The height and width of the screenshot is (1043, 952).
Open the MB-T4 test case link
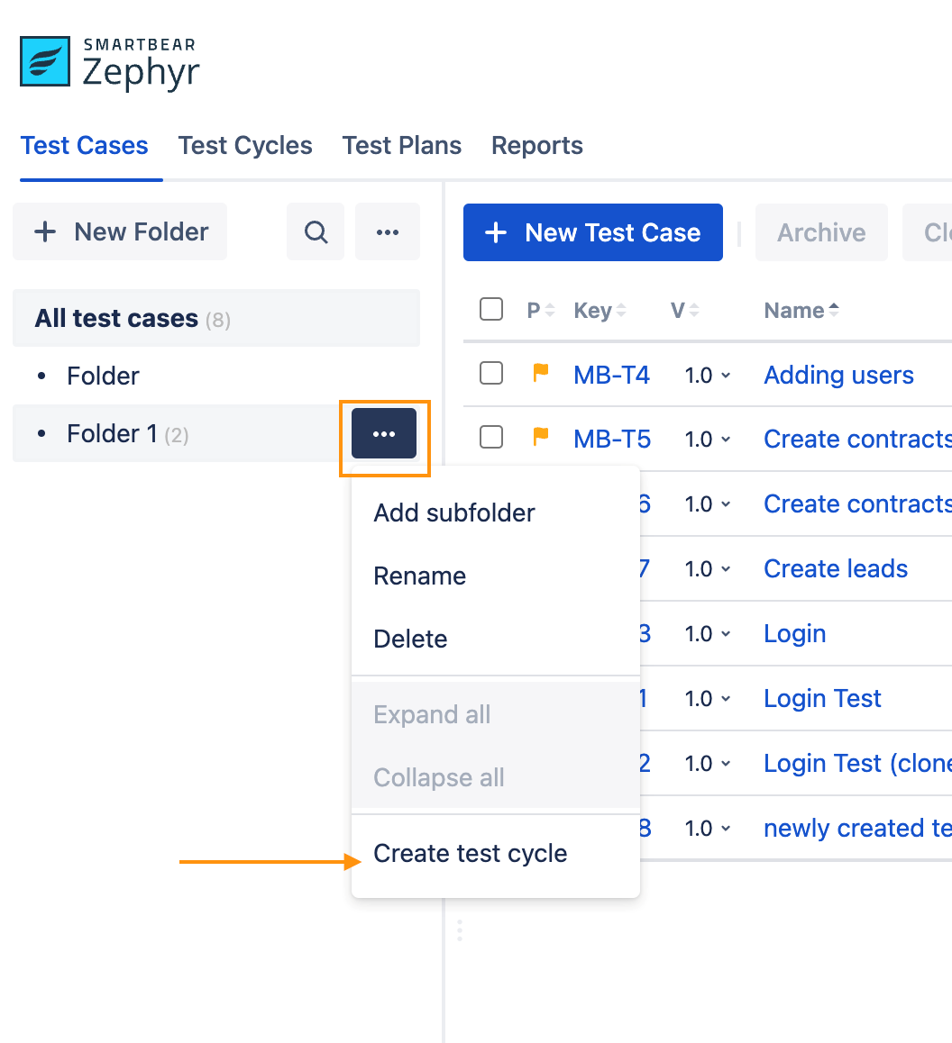(611, 375)
